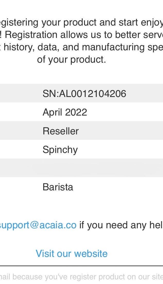Open the support@acaia.co email link
Screen dimensions: 163x284
[x=38, y=225]
